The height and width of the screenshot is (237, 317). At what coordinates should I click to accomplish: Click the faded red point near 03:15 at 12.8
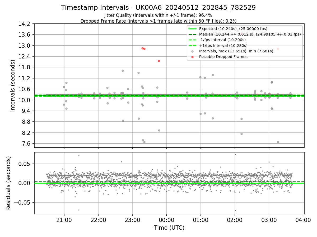tap(278, 49)
